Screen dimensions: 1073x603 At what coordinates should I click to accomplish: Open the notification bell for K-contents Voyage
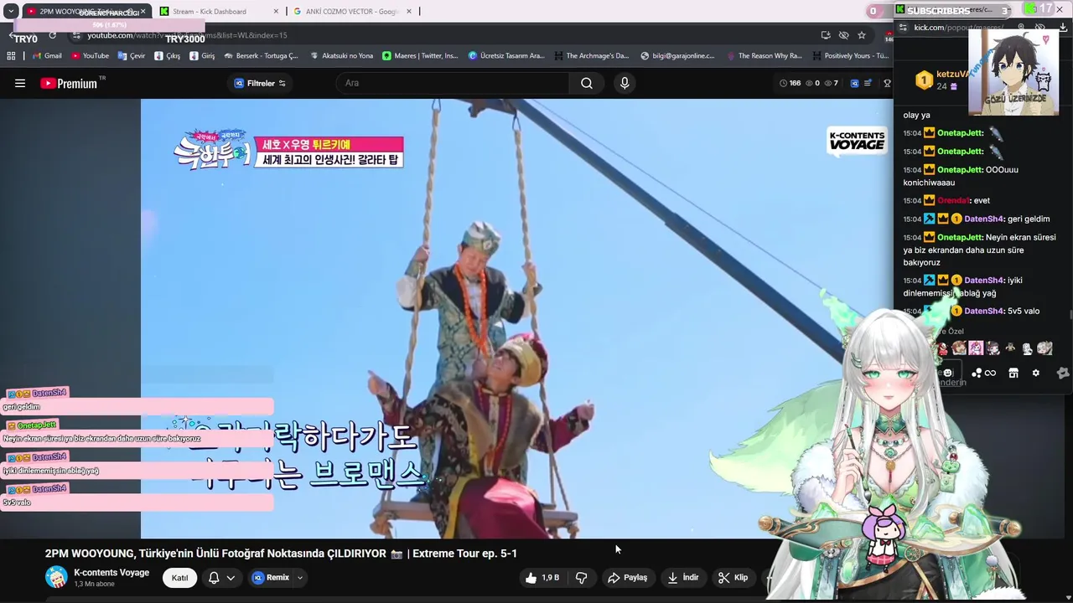click(214, 578)
